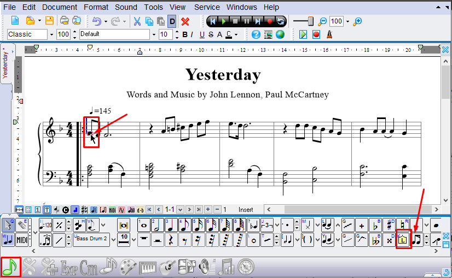
Task: Select the lyrics L tag tool
Action: pos(403,239)
